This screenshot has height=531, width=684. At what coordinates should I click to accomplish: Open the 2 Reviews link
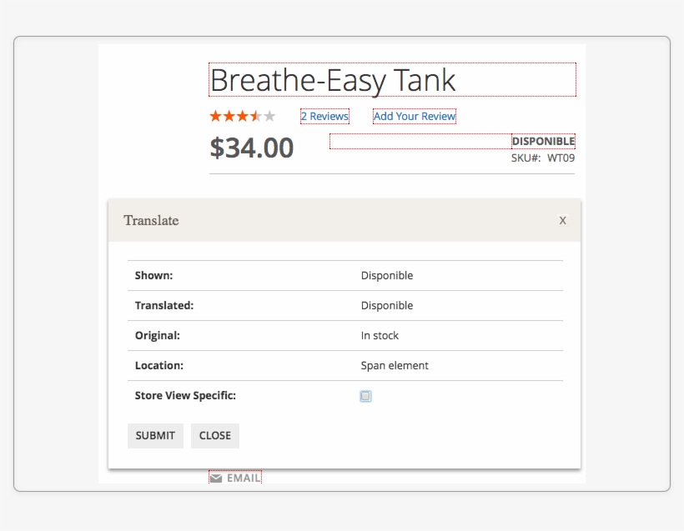(x=324, y=116)
